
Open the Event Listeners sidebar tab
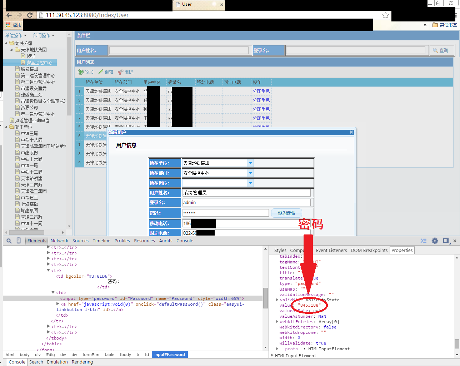pos(331,251)
